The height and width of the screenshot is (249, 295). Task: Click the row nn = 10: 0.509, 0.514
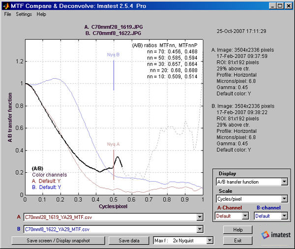click(172, 76)
